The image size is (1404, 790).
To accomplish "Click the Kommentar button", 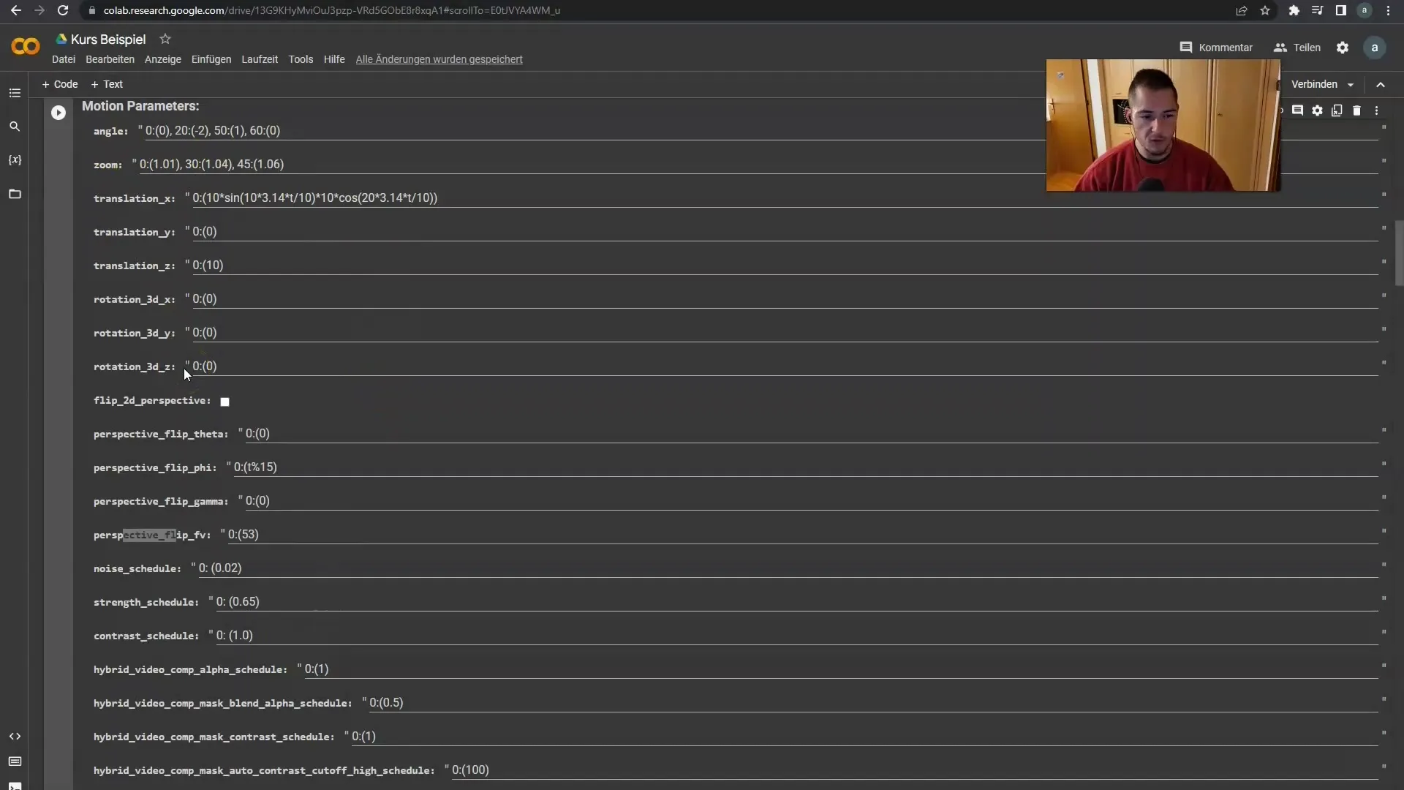I will click(1219, 46).
